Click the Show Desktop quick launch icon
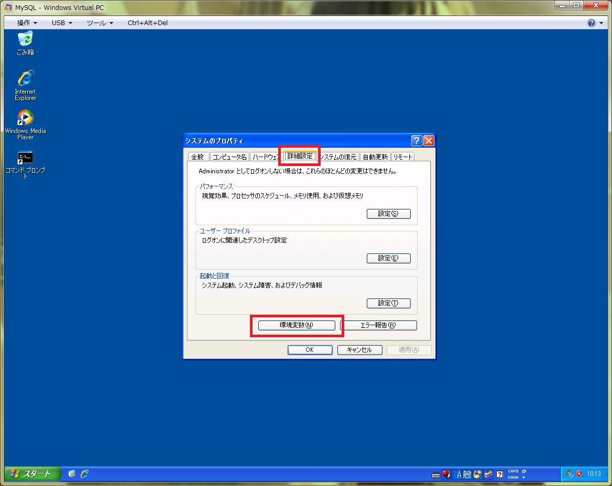 pyautogui.click(x=71, y=473)
